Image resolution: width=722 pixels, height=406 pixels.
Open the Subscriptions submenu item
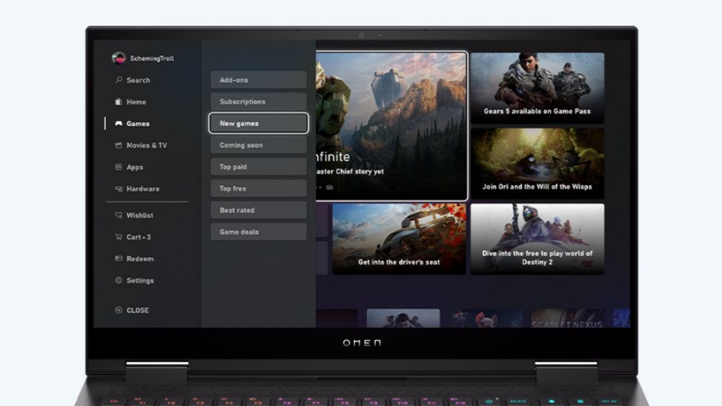(x=258, y=101)
